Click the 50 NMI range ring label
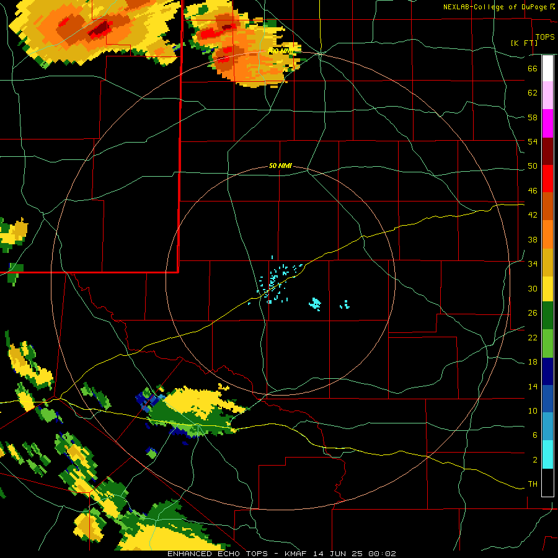Screen dimensions: 558x558 [280, 166]
